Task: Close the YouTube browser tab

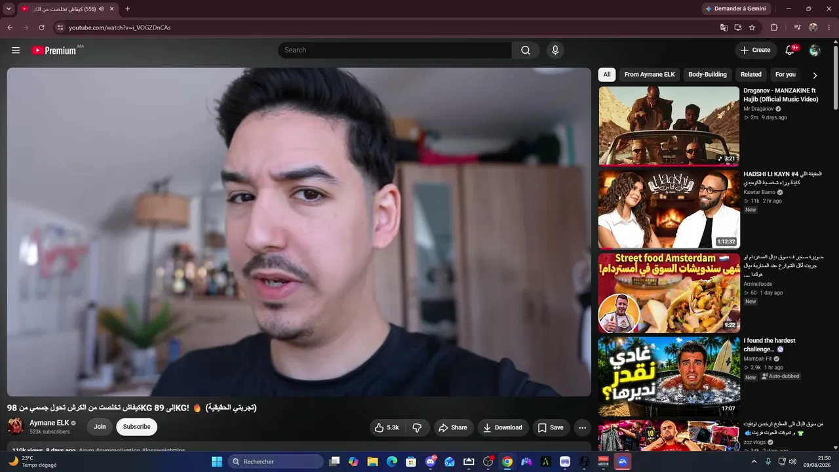Action: (x=111, y=9)
